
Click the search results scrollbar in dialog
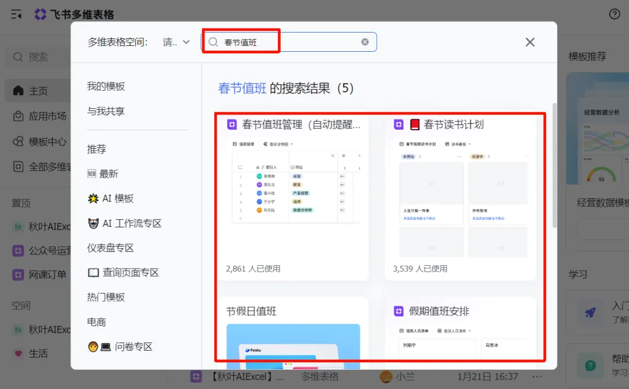tap(554, 166)
